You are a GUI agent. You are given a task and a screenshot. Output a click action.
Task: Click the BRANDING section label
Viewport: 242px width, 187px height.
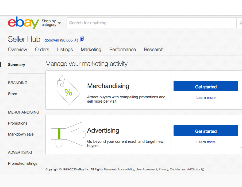18,83
